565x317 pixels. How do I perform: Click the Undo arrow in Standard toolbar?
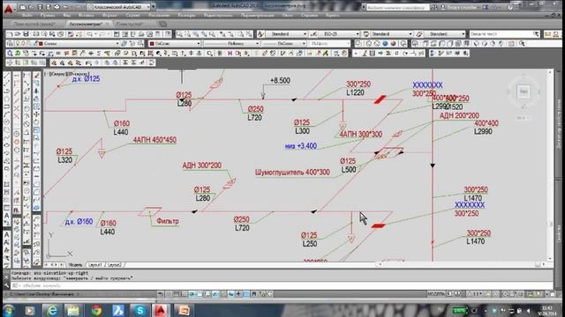(89, 33)
